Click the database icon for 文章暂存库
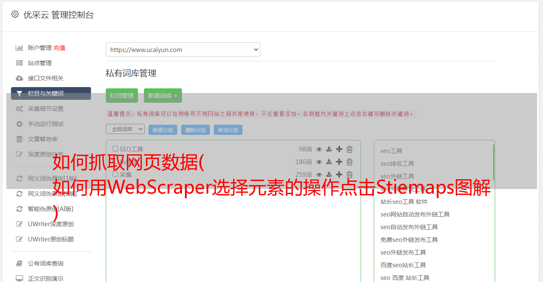Screen dimensions: 543x282 (19, 139)
